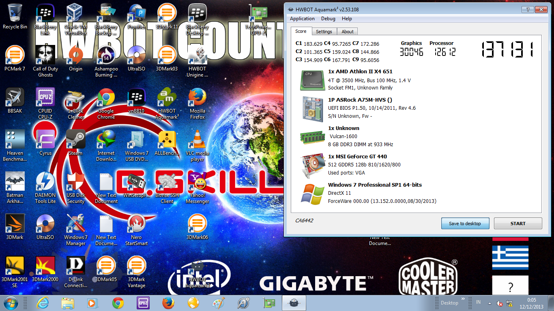The width and height of the screenshot is (554, 311).
Task: Select the vnBB10 desktop shortcut
Action: point(136,100)
